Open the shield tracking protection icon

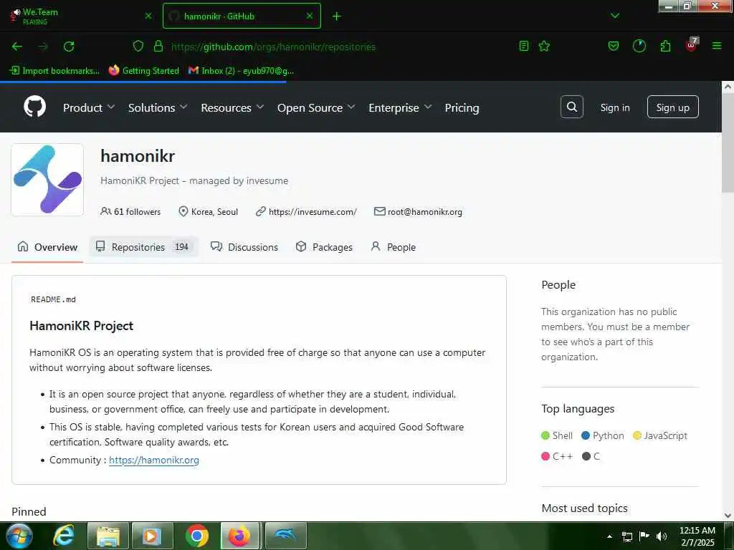tap(138, 46)
